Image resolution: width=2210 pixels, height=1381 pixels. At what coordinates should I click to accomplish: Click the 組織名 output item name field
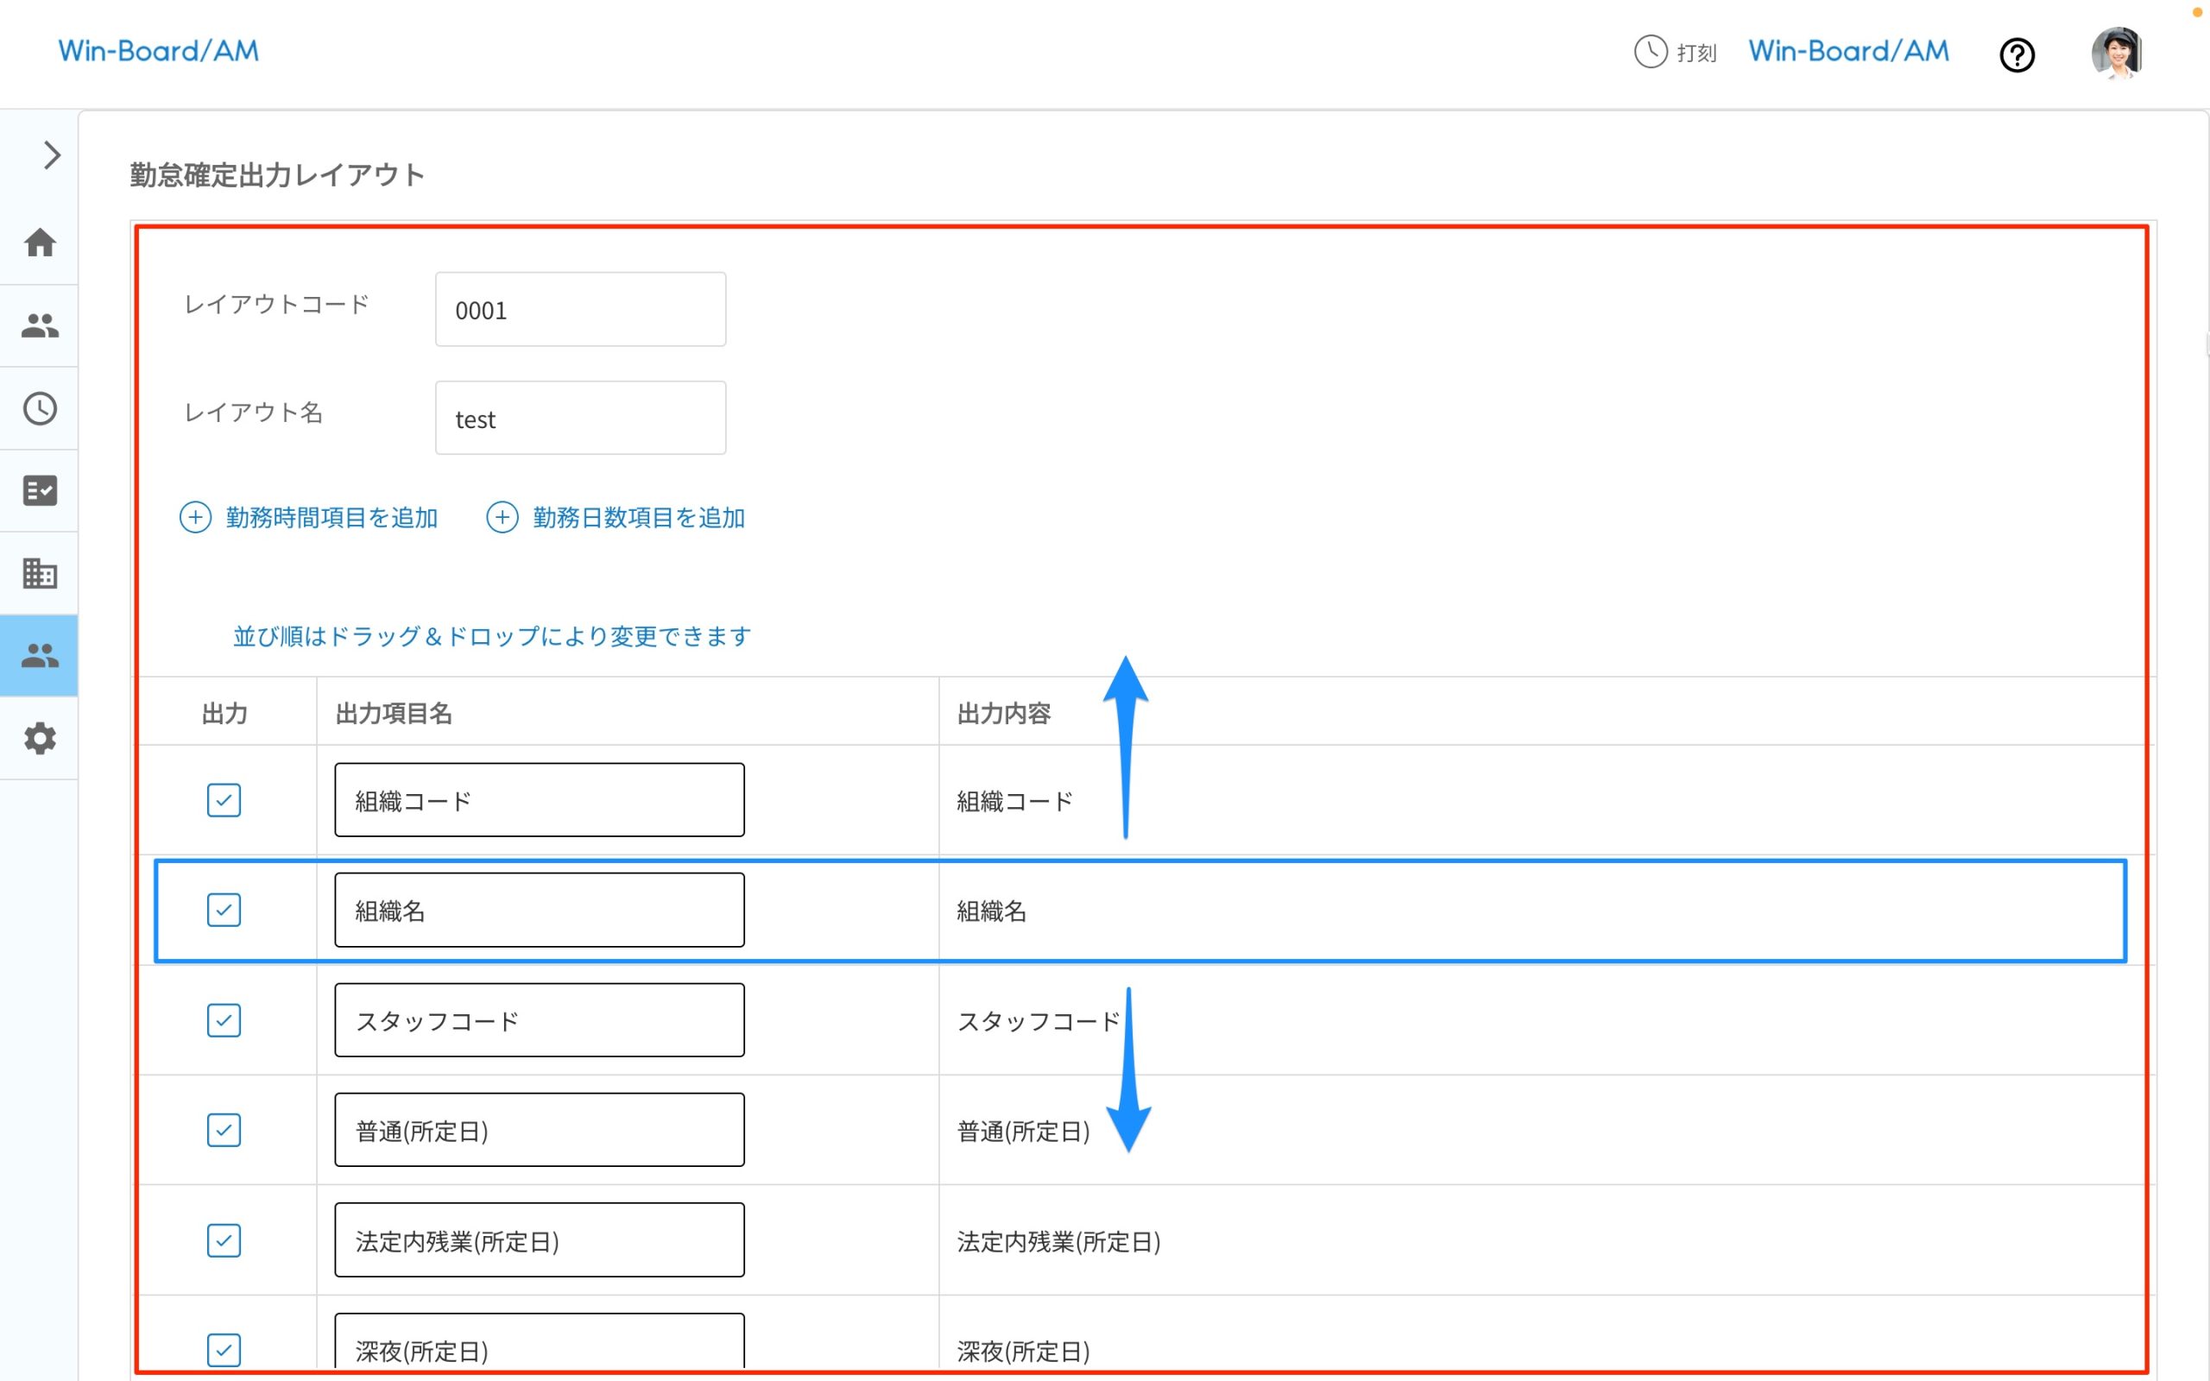(x=539, y=910)
